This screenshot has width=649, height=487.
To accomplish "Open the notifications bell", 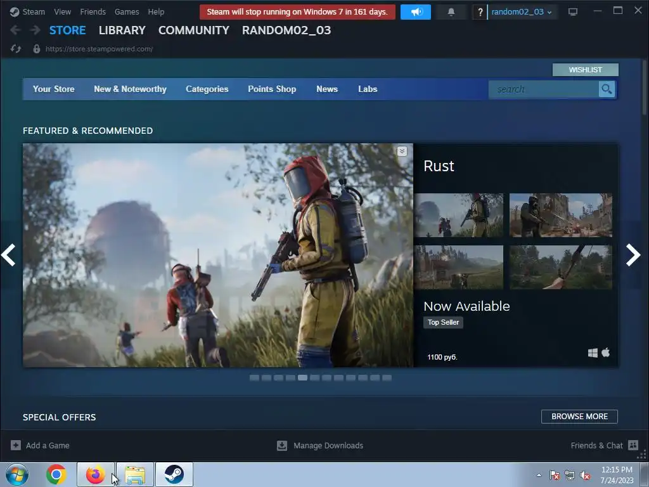I will point(451,12).
